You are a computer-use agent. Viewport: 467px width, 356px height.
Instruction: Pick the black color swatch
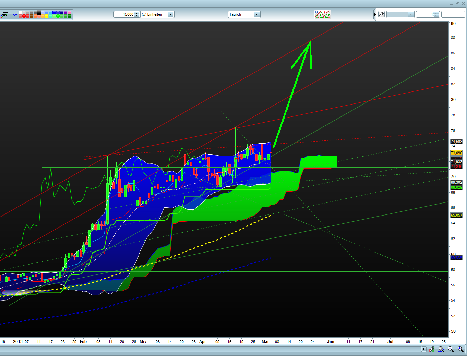39,12
